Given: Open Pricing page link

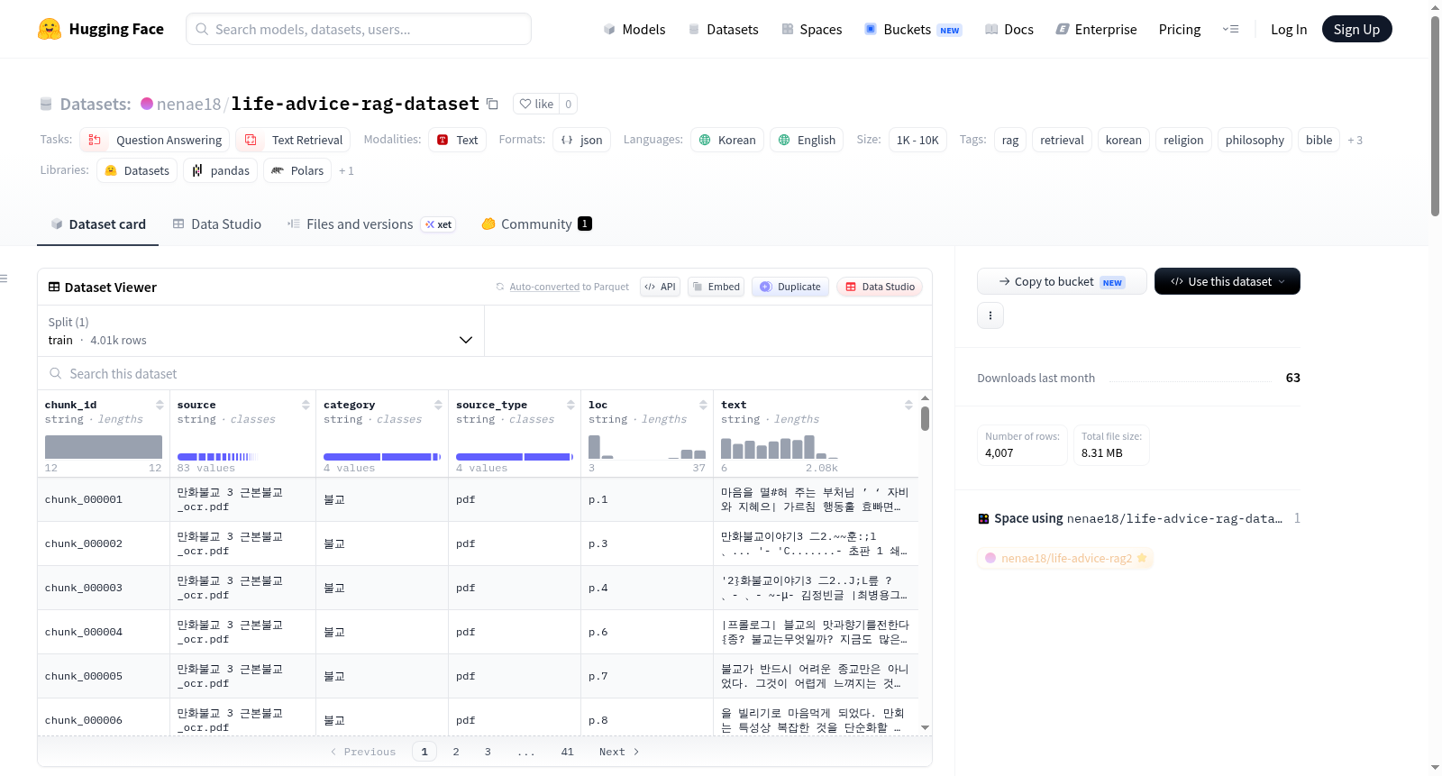Looking at the screenshot, I should [1180, 29].
